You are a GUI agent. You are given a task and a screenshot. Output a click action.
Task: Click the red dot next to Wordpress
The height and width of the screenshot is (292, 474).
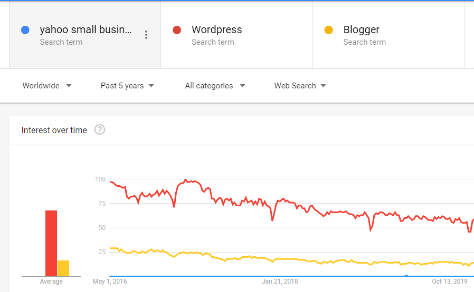tap(177, 30)
